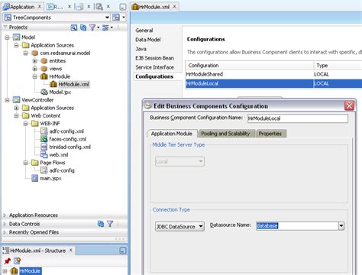The height and width of the screenshot is (275, 362).
Task: Expand Application Sources under ViewController
Action: pyautogui.click(x=17, y=108)
